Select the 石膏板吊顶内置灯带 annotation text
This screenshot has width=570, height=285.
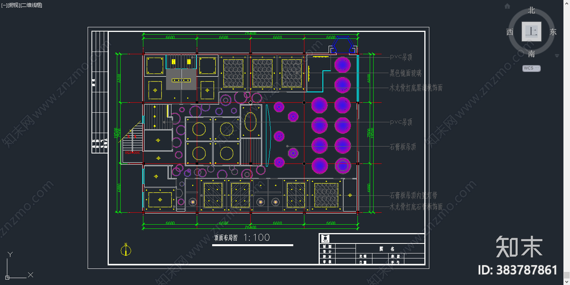(x=413, y=195)
